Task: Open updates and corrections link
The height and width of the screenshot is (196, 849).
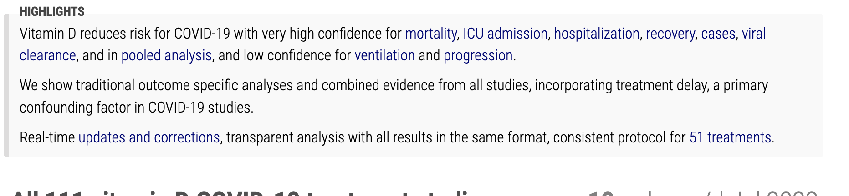Action: pos(149,137)
